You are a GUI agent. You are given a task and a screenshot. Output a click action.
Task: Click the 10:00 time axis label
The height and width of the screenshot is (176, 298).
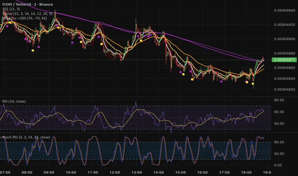71,172
